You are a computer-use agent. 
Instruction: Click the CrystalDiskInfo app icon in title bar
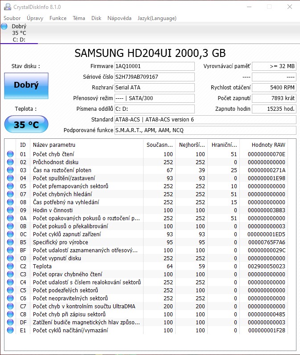[x=7, y=7]
